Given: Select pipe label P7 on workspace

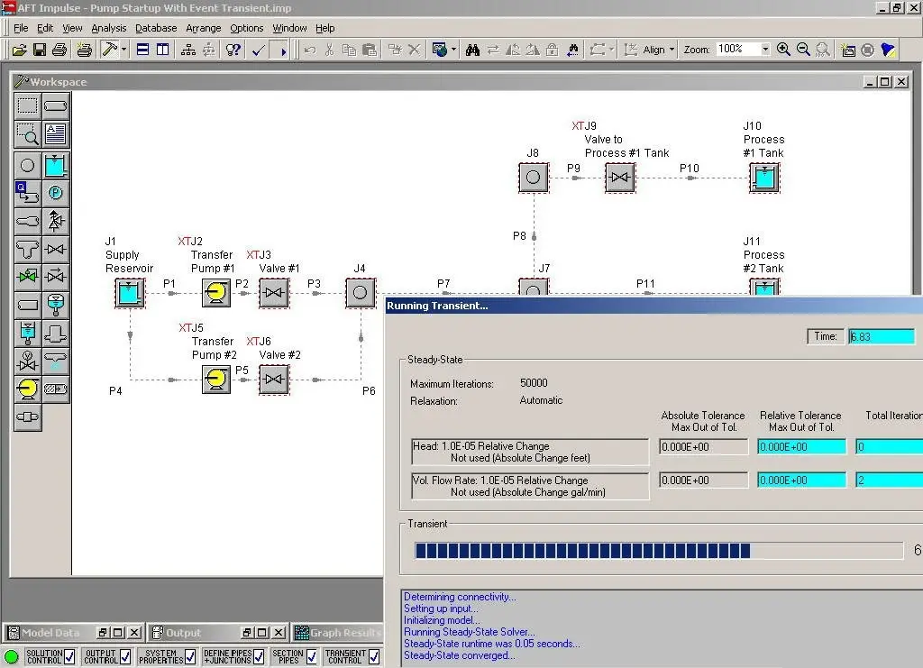Looking at the screenshot, I should point(443,284).
